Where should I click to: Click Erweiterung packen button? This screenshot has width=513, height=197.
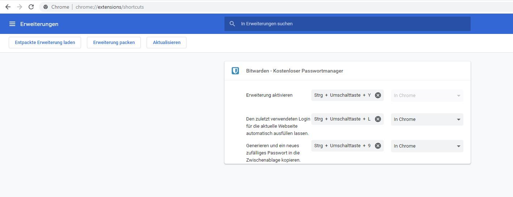pyautogui.click(x=114, y=43)
